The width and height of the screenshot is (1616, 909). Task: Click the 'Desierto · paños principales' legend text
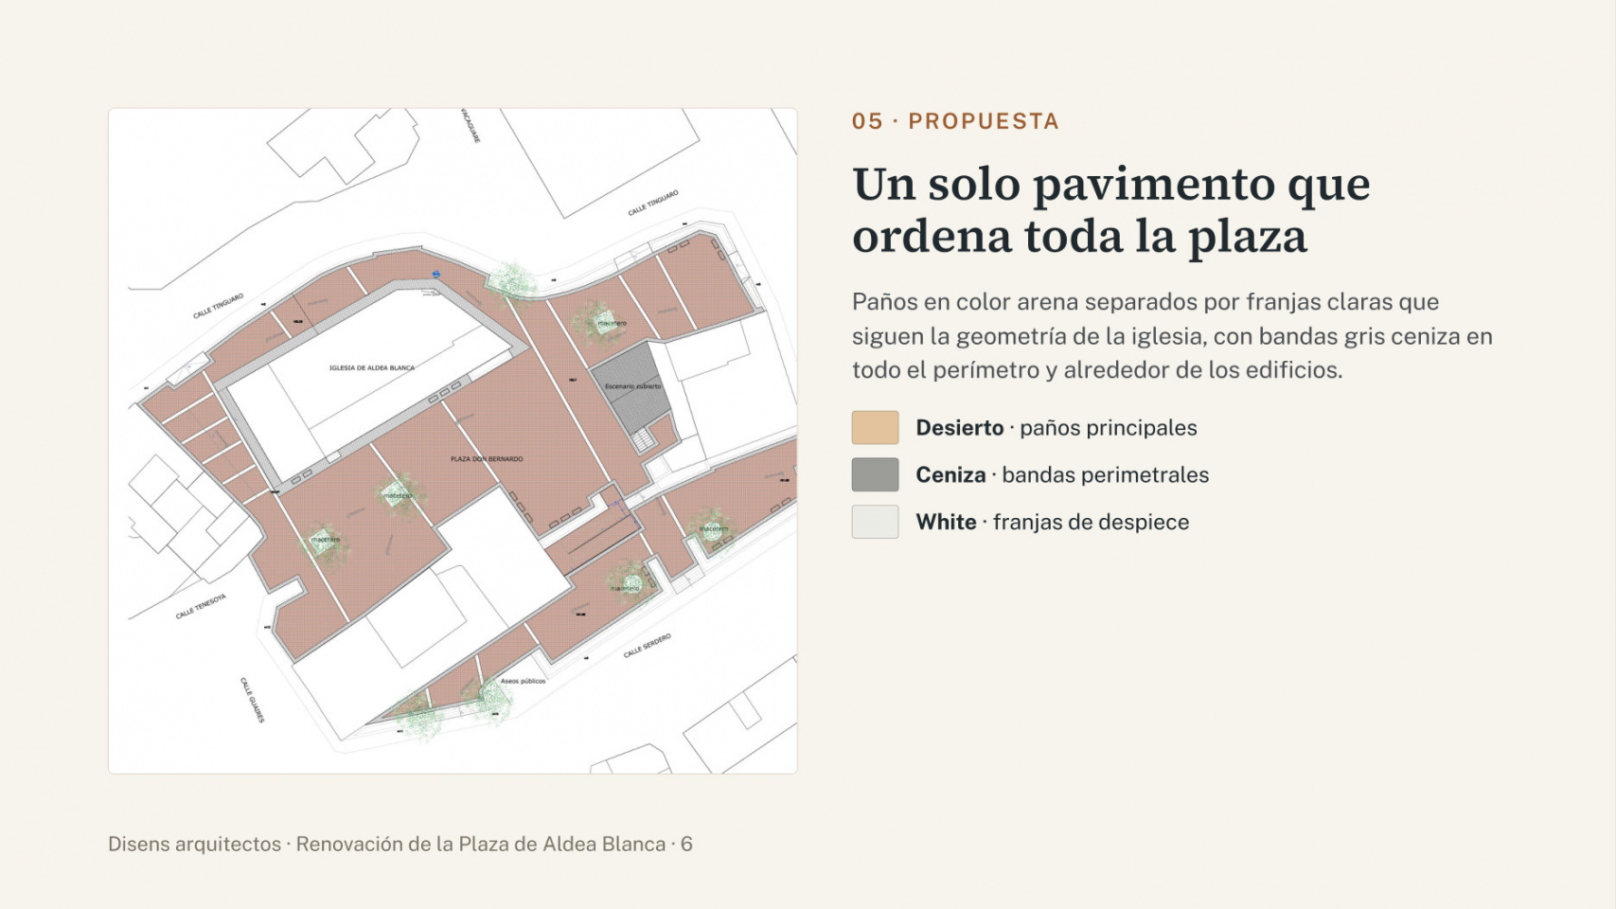point(1057,428)
